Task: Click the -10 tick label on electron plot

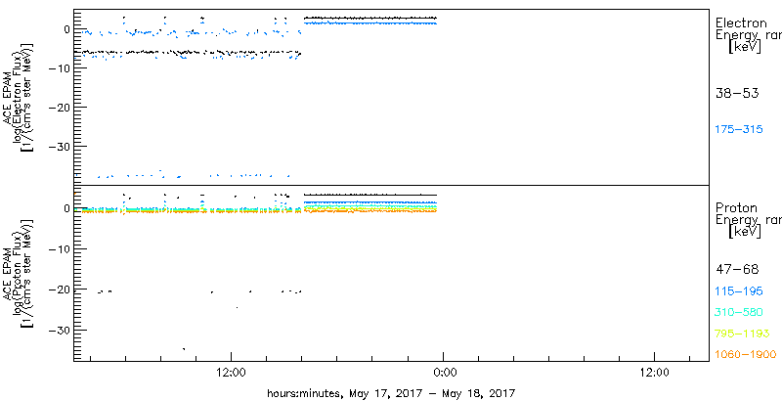Action: [59, 68]
